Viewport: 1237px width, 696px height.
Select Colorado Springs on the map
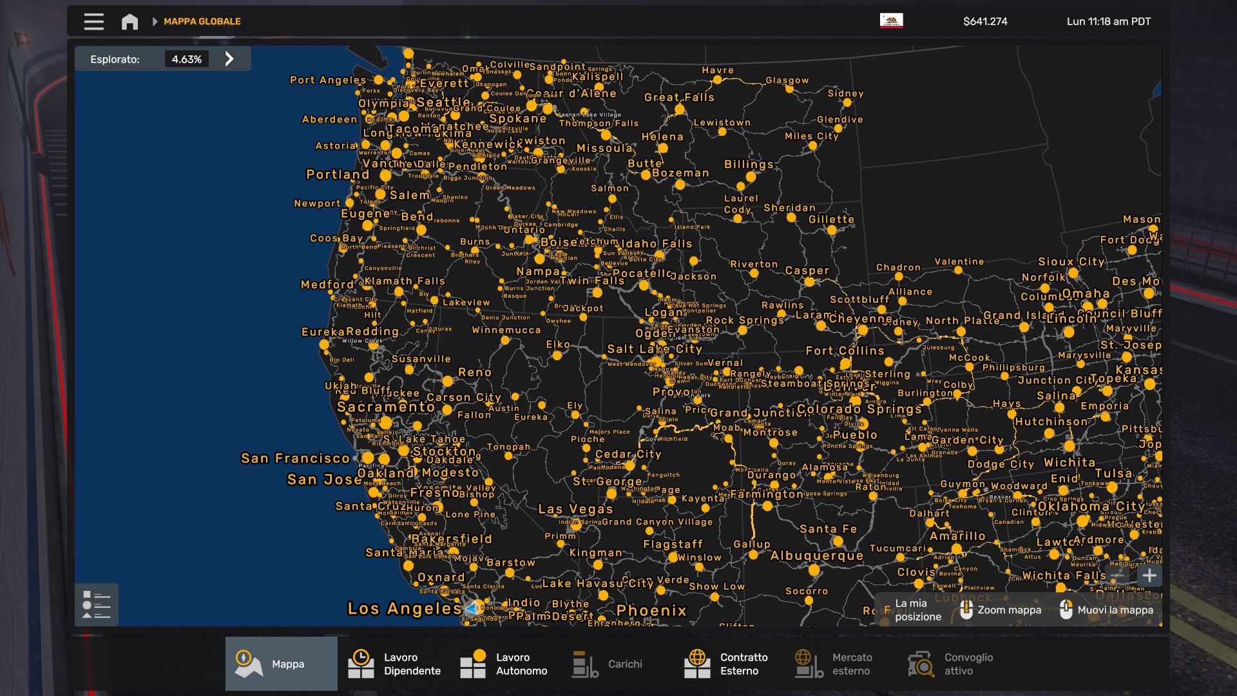[859, 409]
